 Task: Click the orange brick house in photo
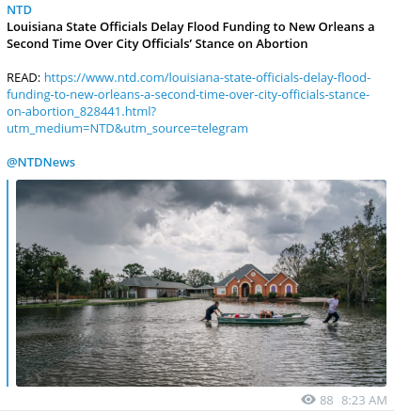click(x=256, y=282)
